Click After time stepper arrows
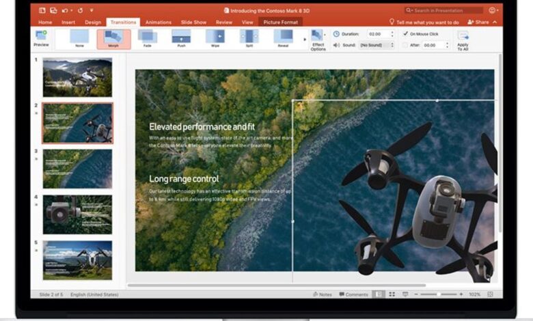533x321 pixels. pos(447,45)
